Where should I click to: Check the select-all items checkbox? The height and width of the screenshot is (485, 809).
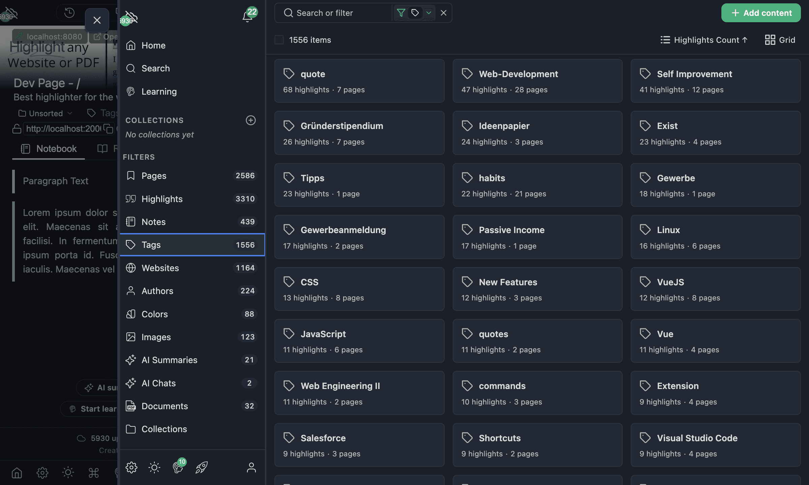coord(279,40)
